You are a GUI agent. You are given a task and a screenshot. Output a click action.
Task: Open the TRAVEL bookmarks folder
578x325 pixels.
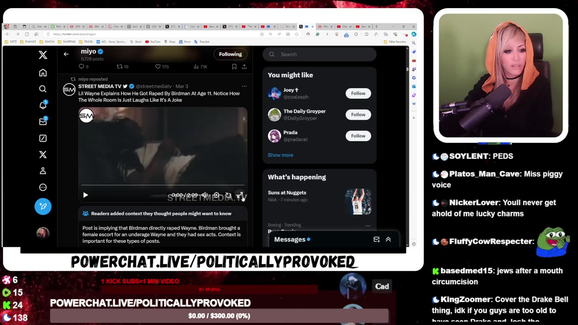click(x=85, y=42)
